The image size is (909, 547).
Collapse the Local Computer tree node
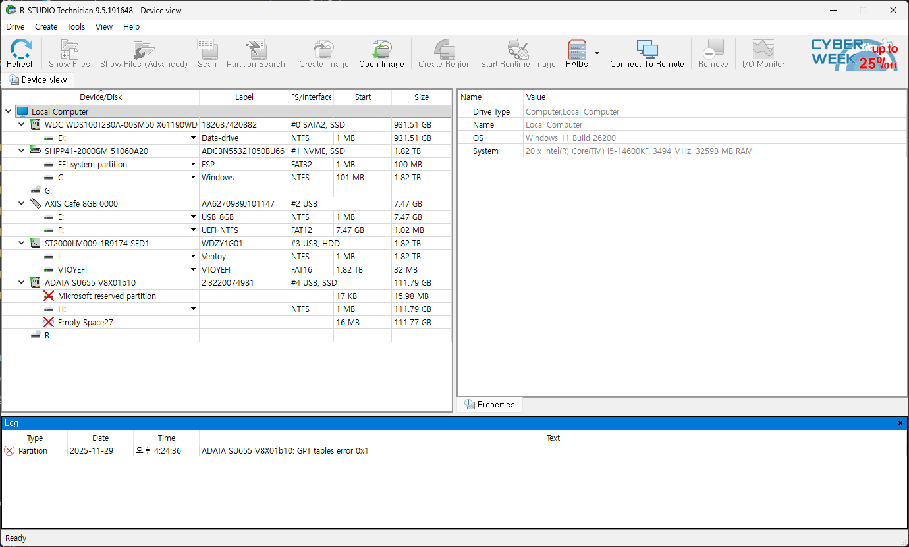coord(8,112)
